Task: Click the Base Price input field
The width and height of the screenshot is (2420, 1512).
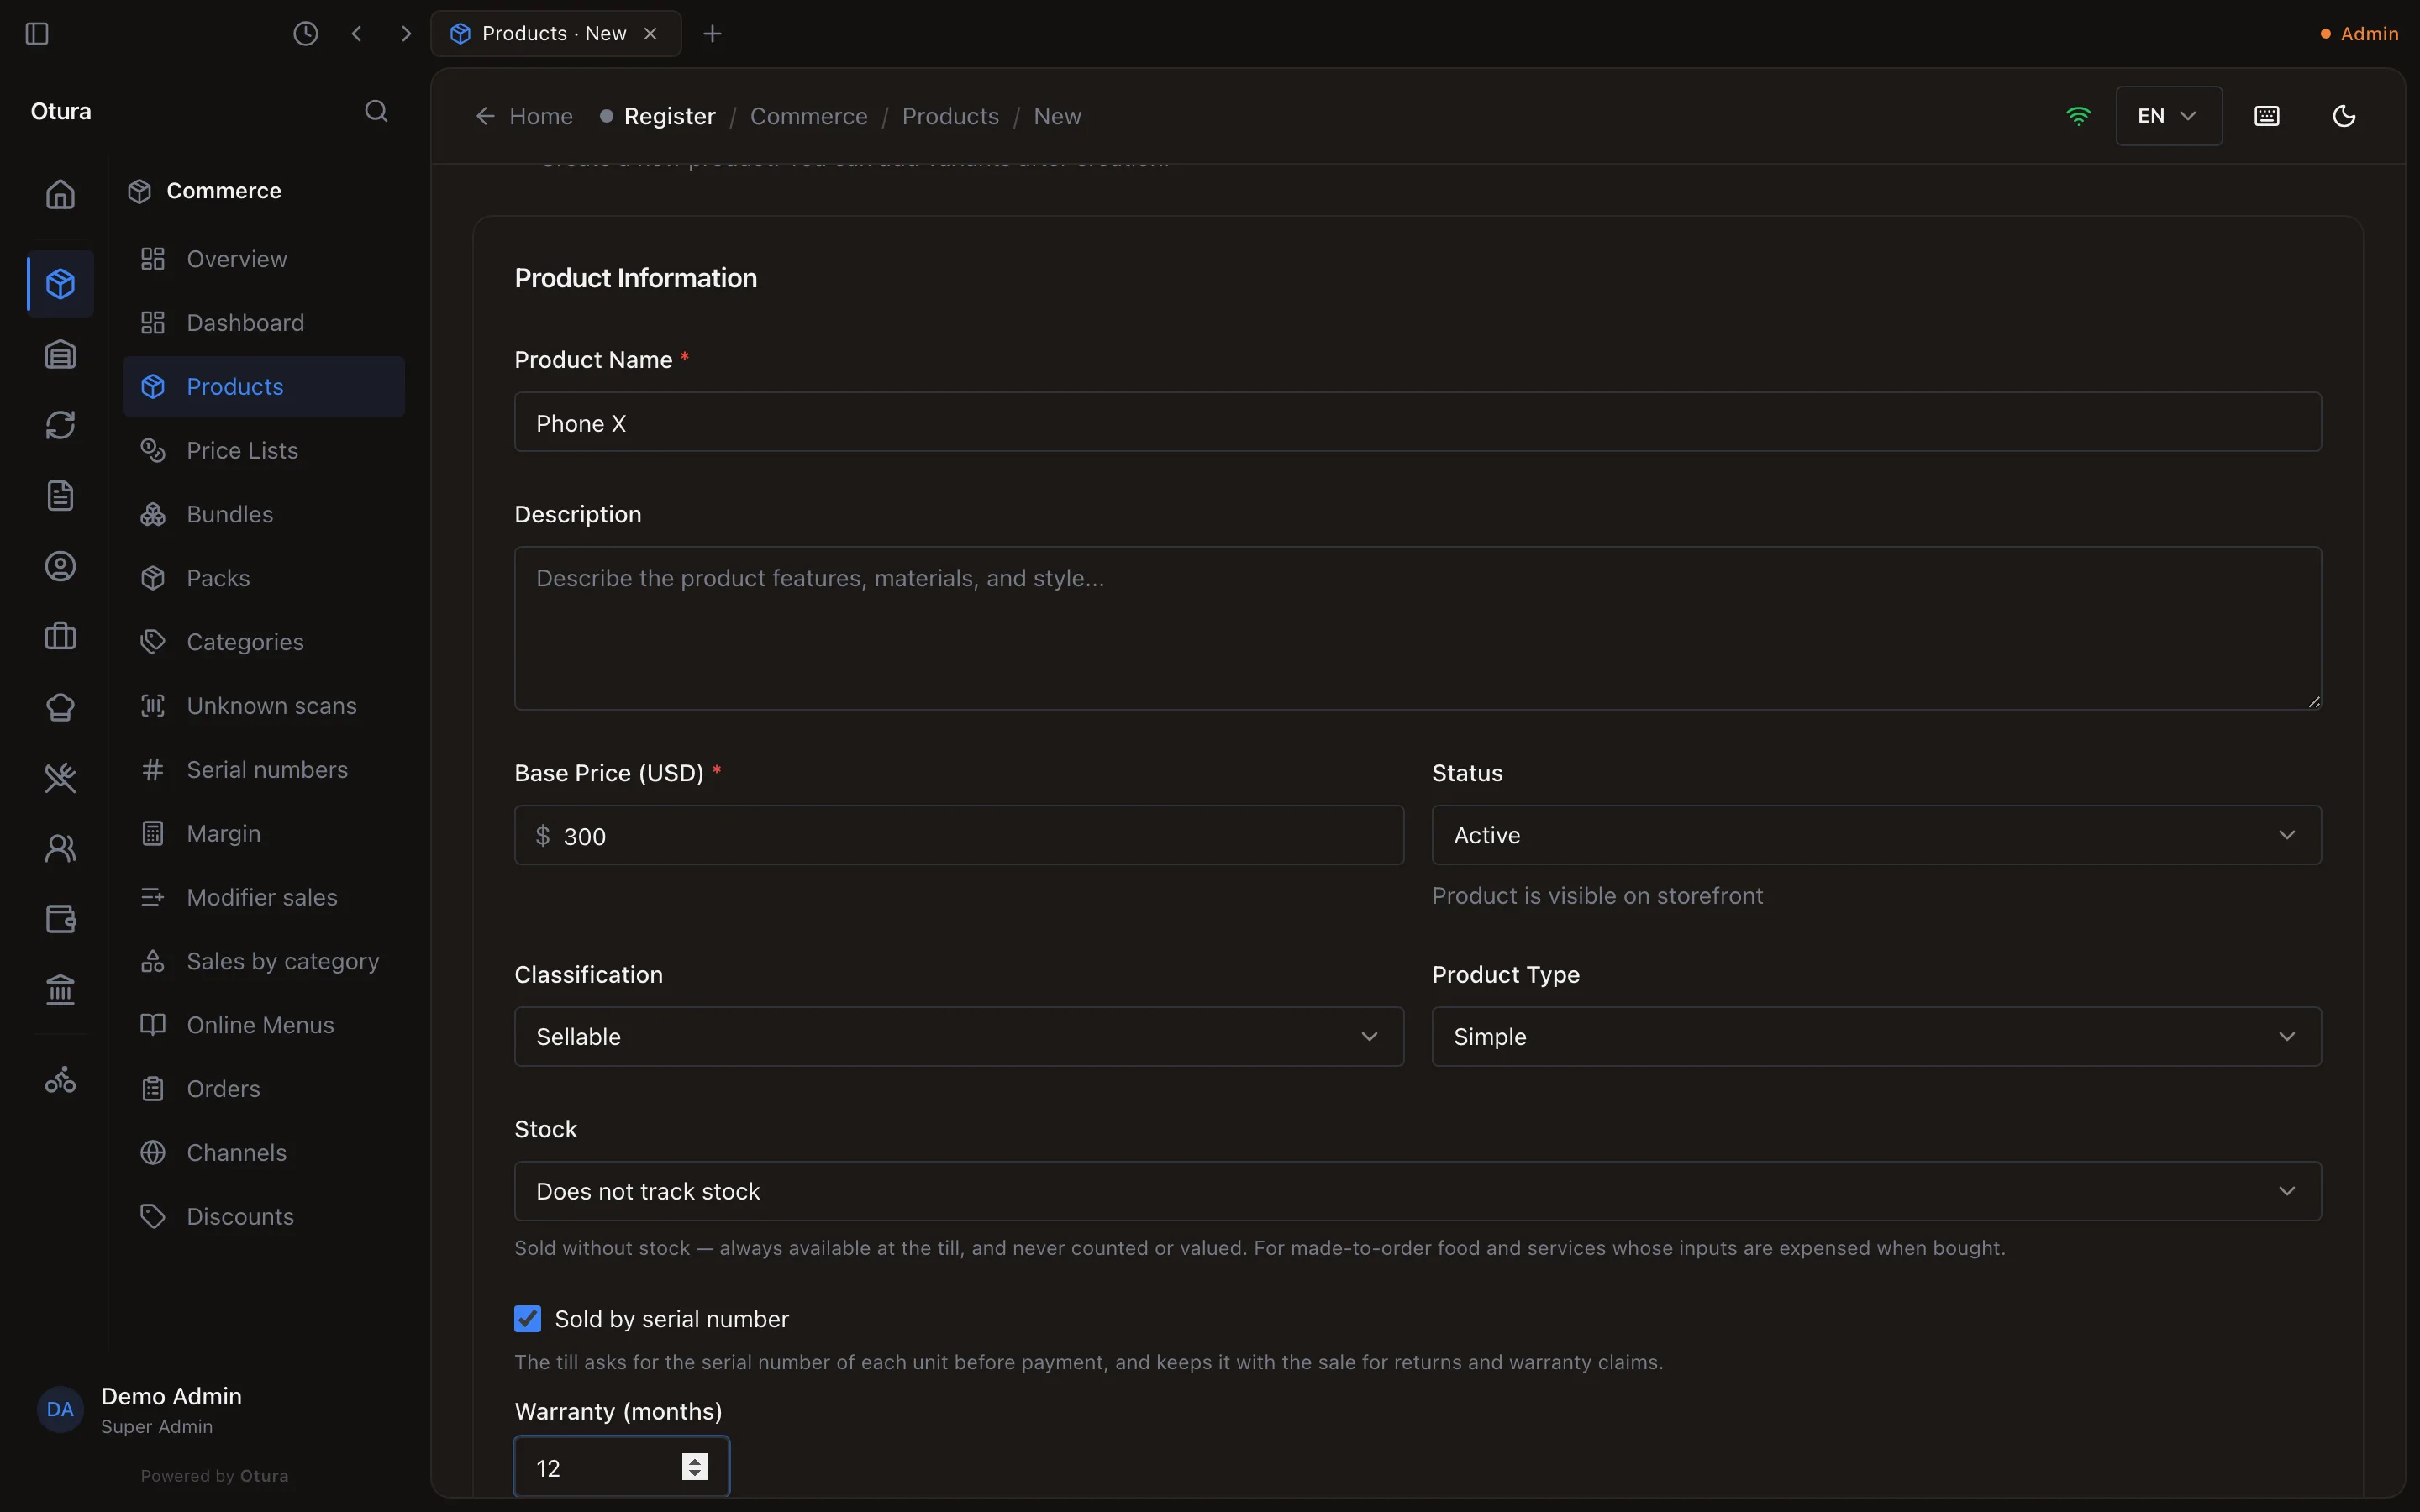Action: [959, 835]
